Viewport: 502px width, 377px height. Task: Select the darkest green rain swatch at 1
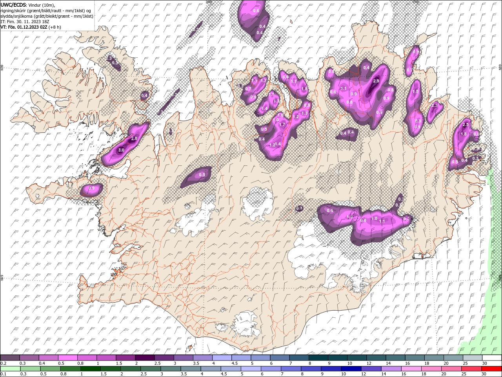click(x=91, y=369)
